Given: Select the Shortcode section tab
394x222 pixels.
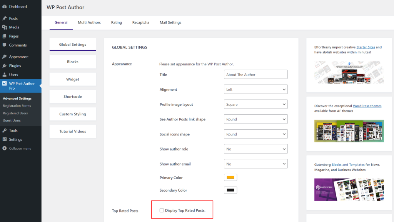Looking at the screenshot, I should 73,97.
